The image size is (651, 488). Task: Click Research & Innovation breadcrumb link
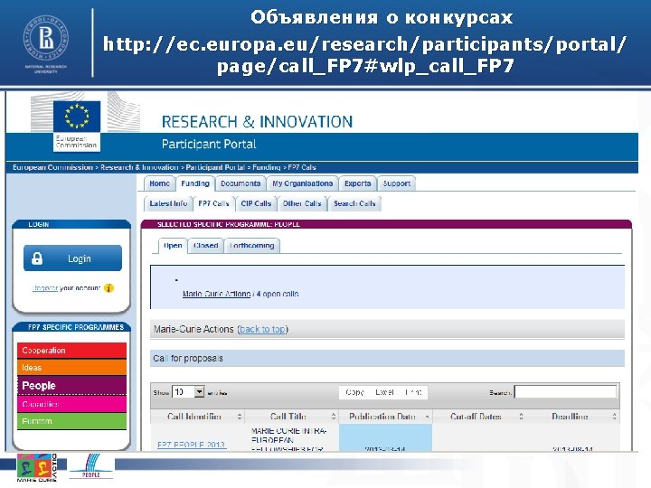click(x=139, y=167)
